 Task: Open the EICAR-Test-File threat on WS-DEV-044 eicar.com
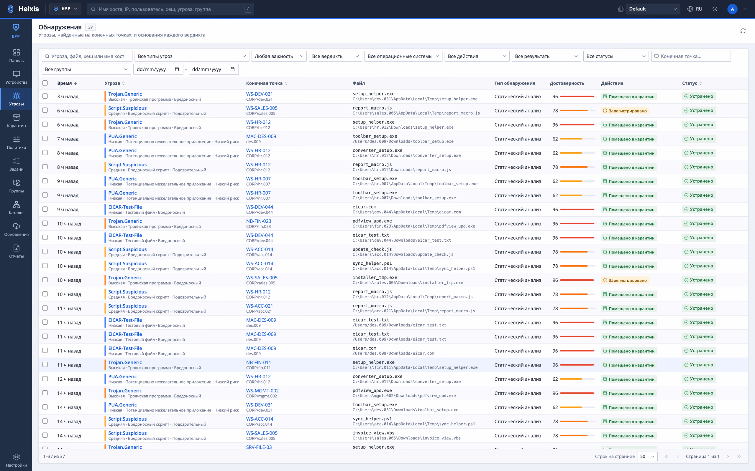pyautogui.click(x=125, y=207)
